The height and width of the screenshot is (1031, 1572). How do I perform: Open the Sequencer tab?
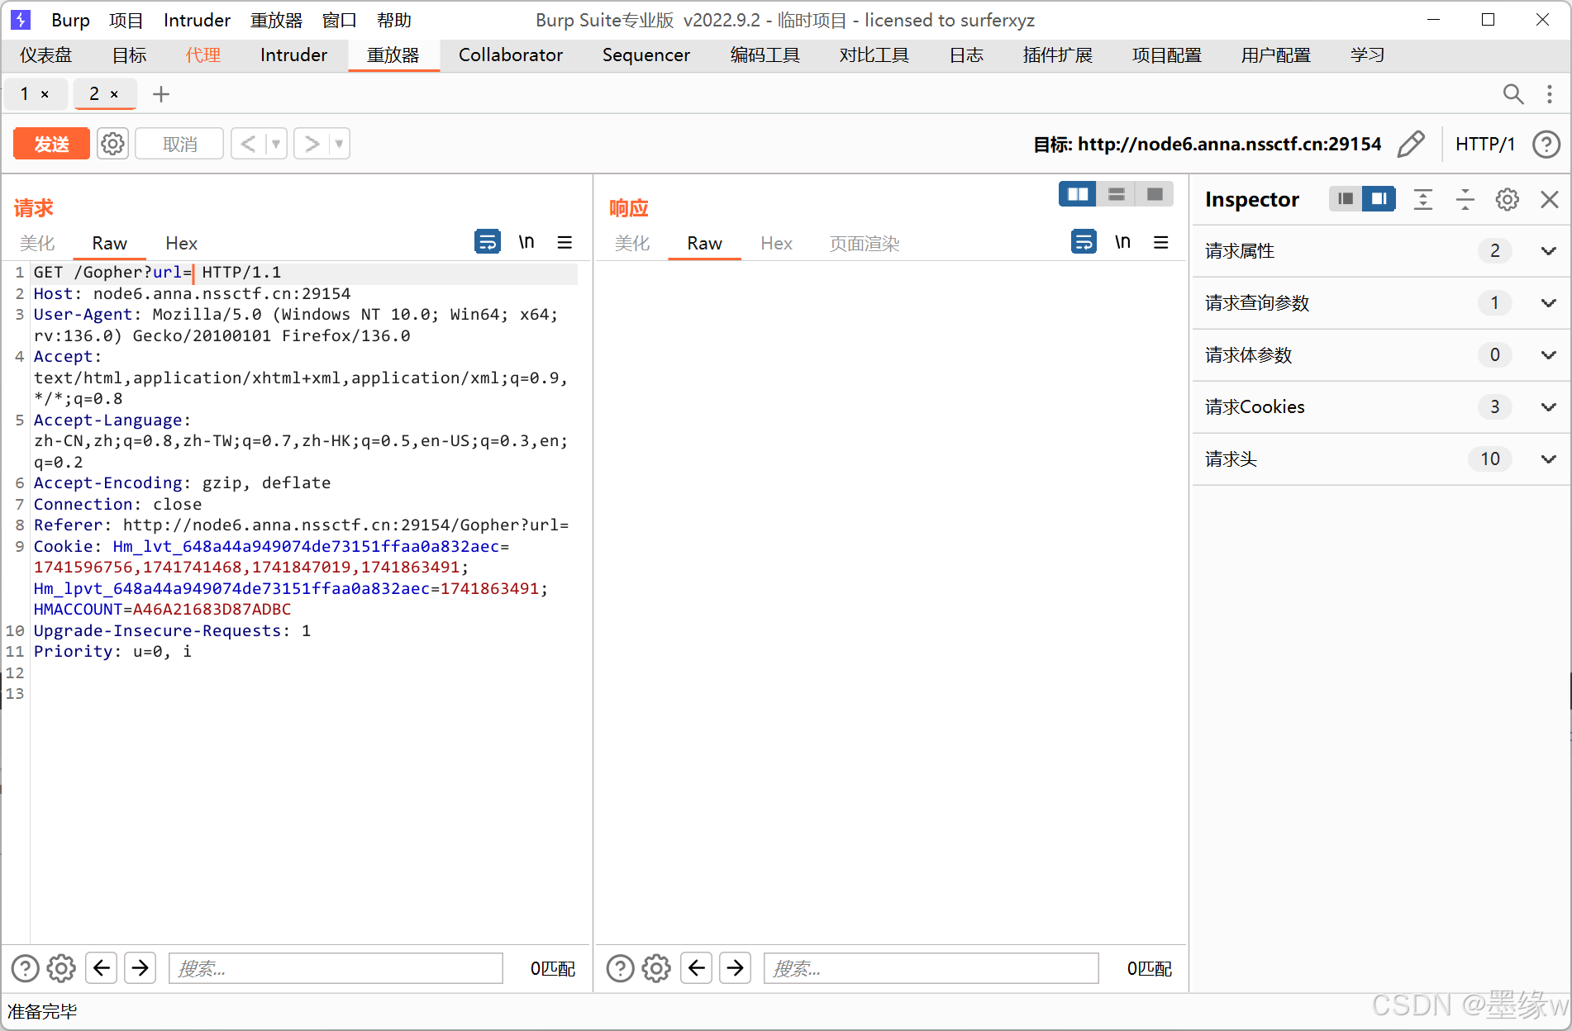pos(646,55)
